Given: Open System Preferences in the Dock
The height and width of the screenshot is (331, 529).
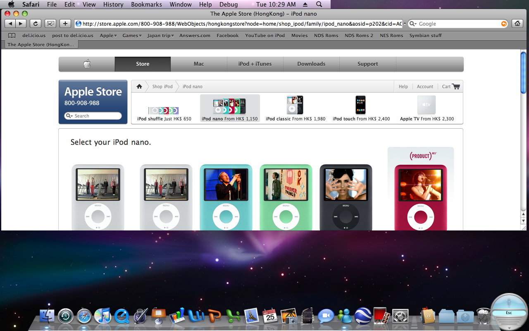Looking at the screenshot, I should [x=400, y=316].
